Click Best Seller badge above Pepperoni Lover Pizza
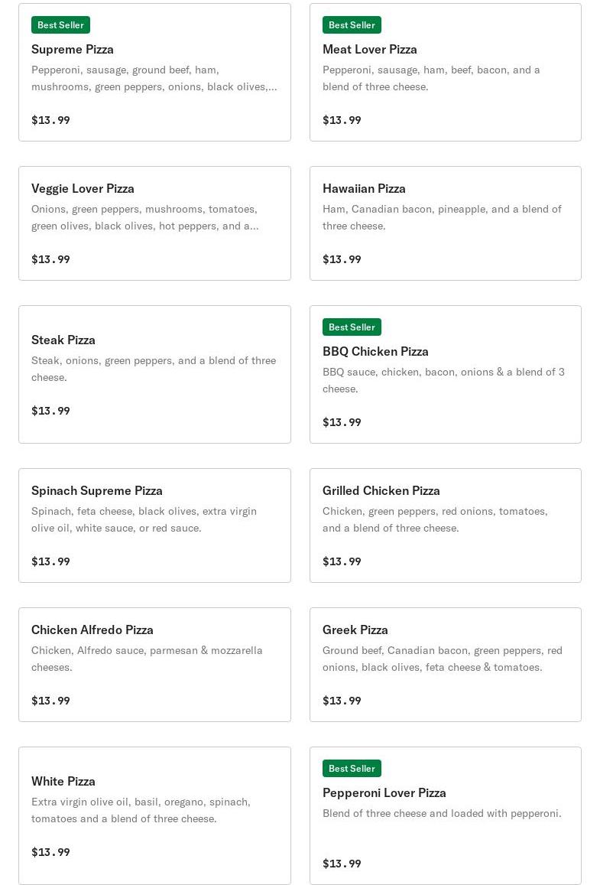Image resolution: width=600 pixels, height=885 pixels. [x=352, y=769]
